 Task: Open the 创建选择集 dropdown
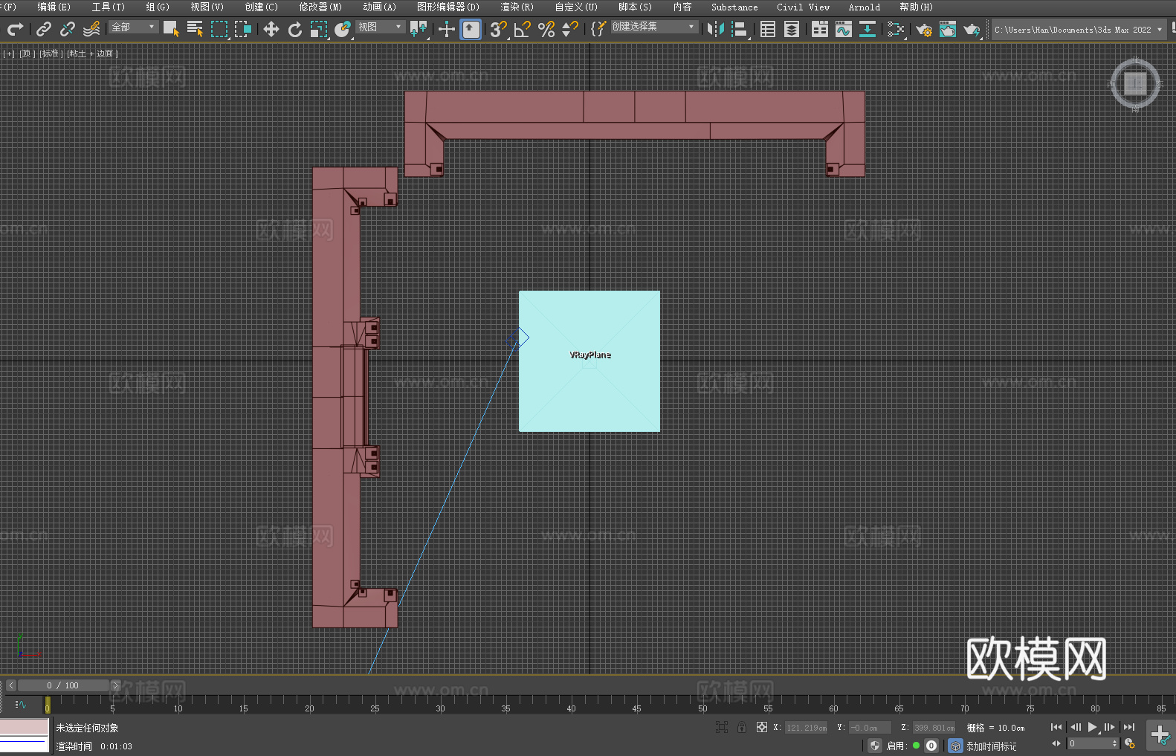[654, 27]
